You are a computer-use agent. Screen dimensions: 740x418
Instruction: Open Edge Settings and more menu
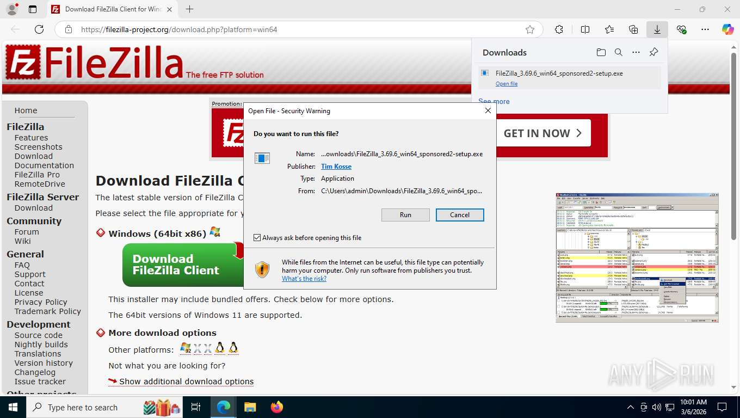(x=705, y=29)
